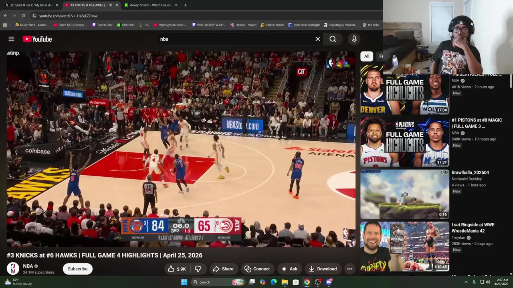Open '#1 PISTONS at #8 MAGIC' title
Image resolution: width=513 pixels, height=288 pixels.
(477, 123)
